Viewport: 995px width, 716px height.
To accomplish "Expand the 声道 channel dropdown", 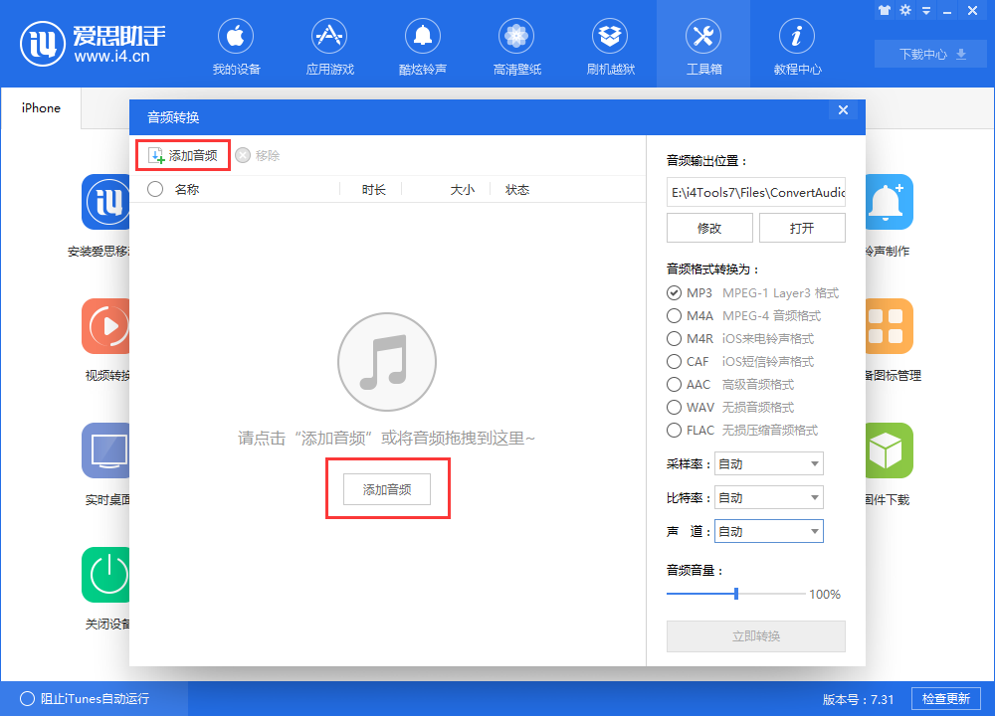I will [x=769, y=531].
